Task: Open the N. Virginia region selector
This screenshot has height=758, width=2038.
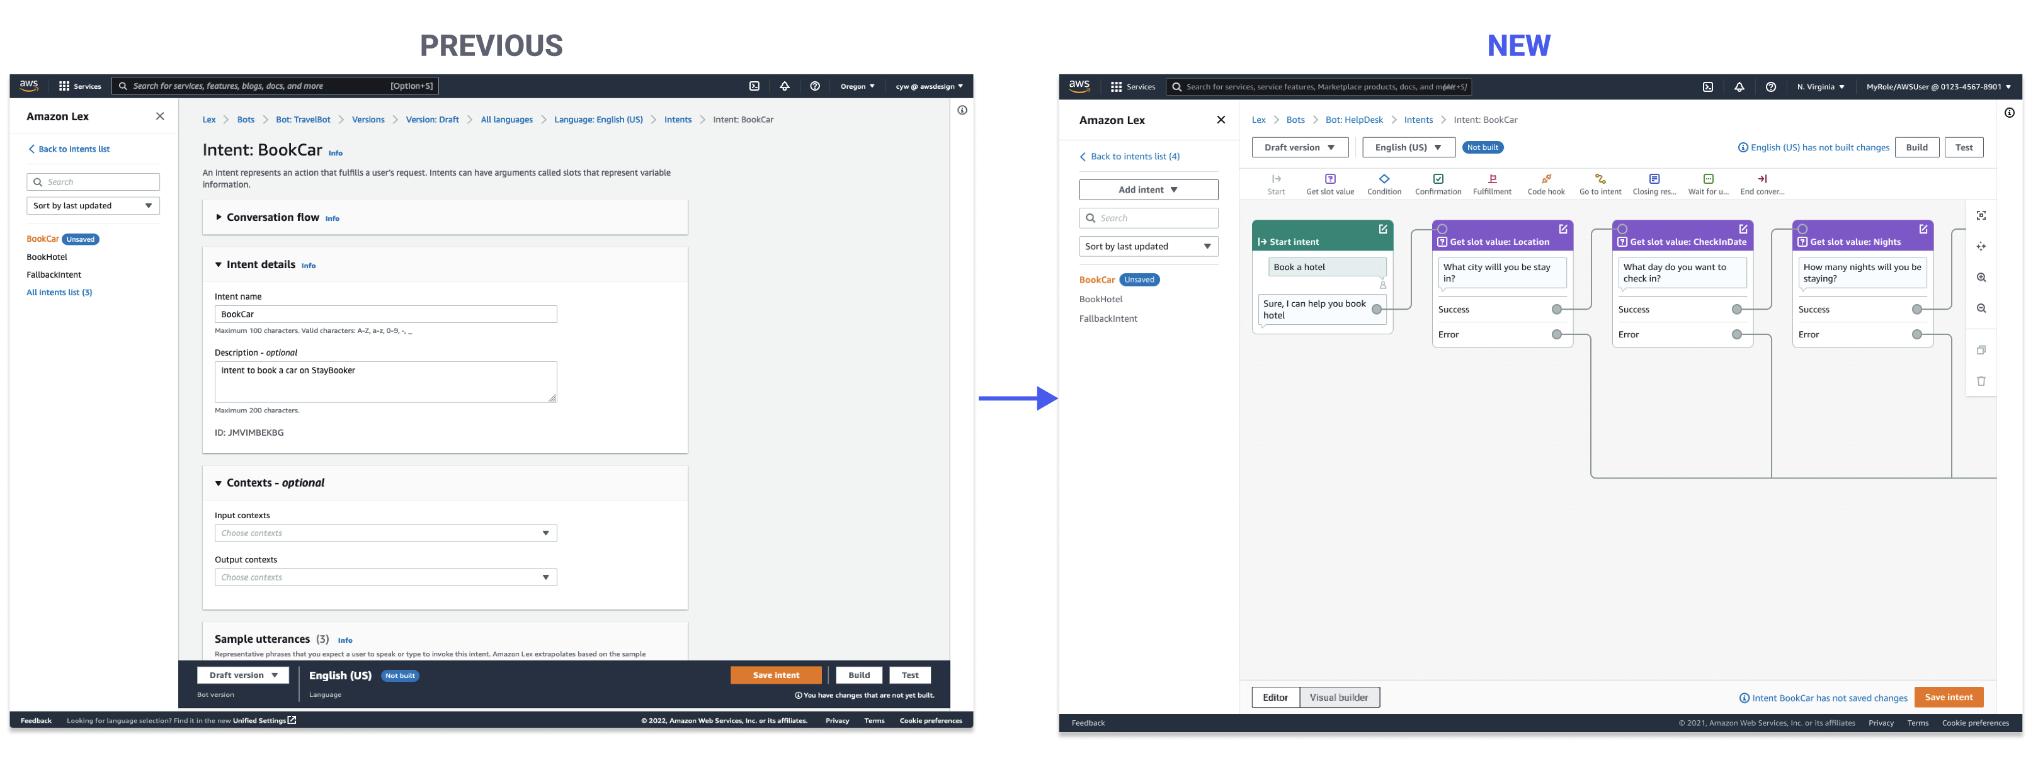Action: coord(1821,87)
